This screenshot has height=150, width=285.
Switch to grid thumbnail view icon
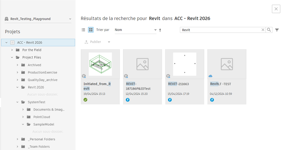(91, 30)
